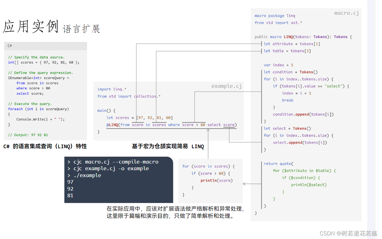Click the 'return quote(' line

(x=278, y=164)
